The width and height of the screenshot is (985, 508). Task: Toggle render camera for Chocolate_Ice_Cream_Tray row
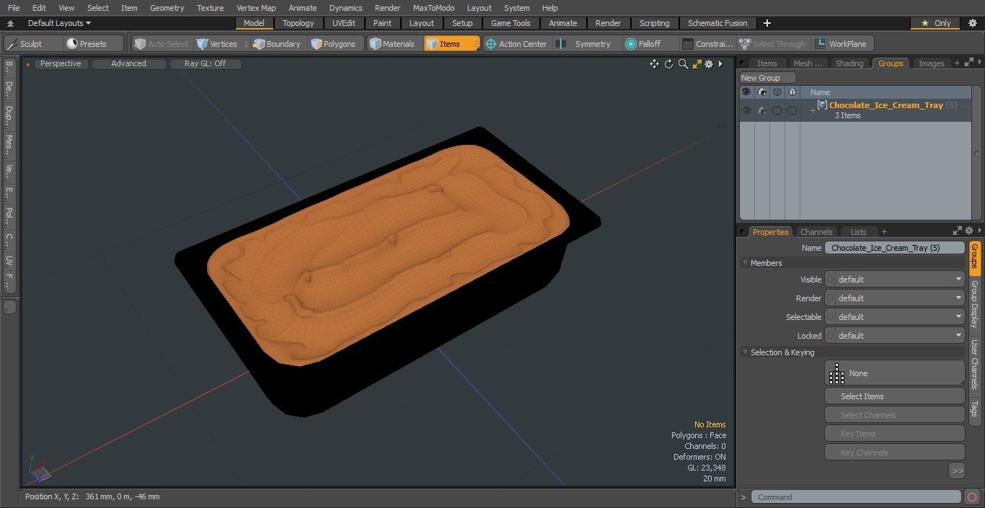pos(762,110)
